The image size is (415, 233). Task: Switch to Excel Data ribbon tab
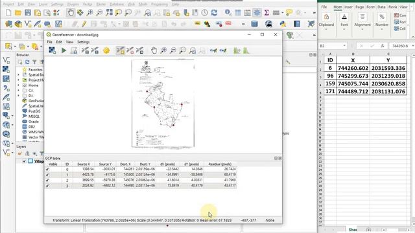381,7
